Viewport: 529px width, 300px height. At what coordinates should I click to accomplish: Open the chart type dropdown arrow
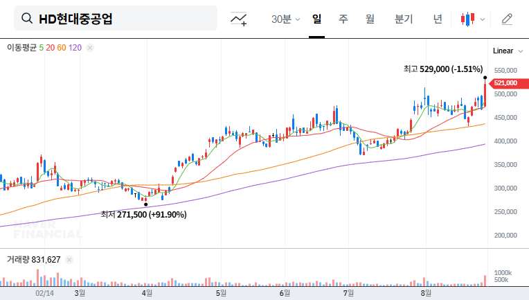coord(483,19)
